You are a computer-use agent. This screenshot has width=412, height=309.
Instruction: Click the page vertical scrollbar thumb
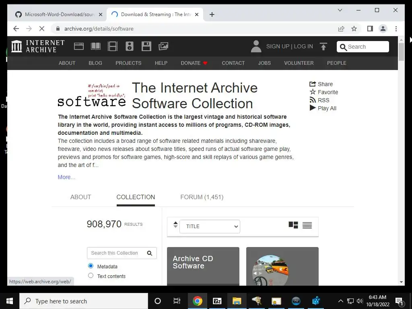[x=401, y=52]
